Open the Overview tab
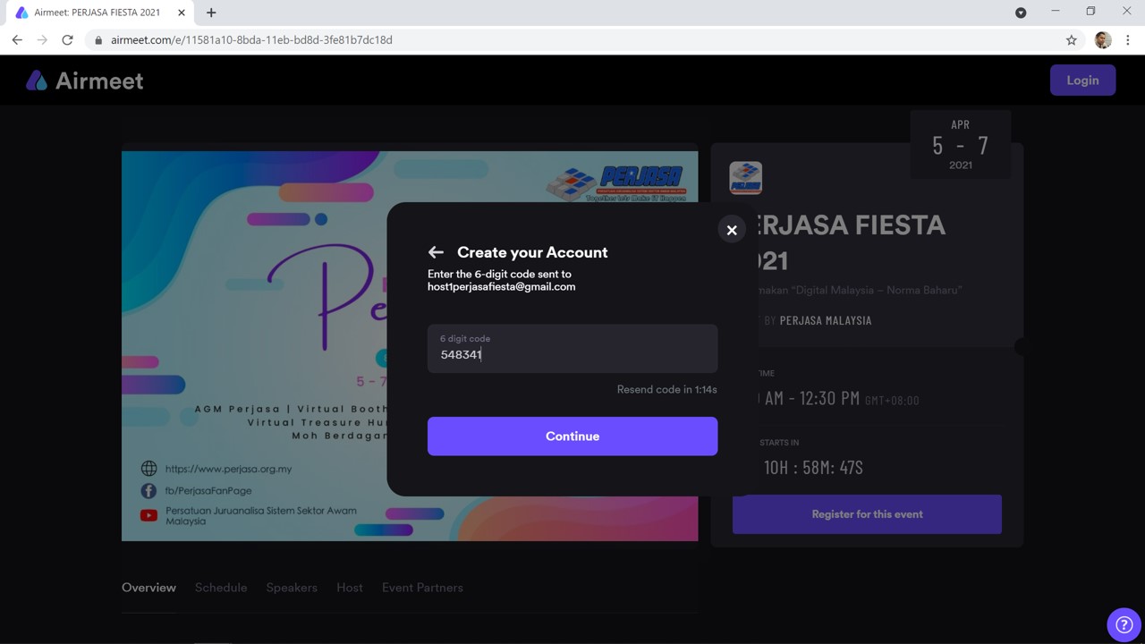Viewport: 1145px width, 644px height. (x=148, y=588)
